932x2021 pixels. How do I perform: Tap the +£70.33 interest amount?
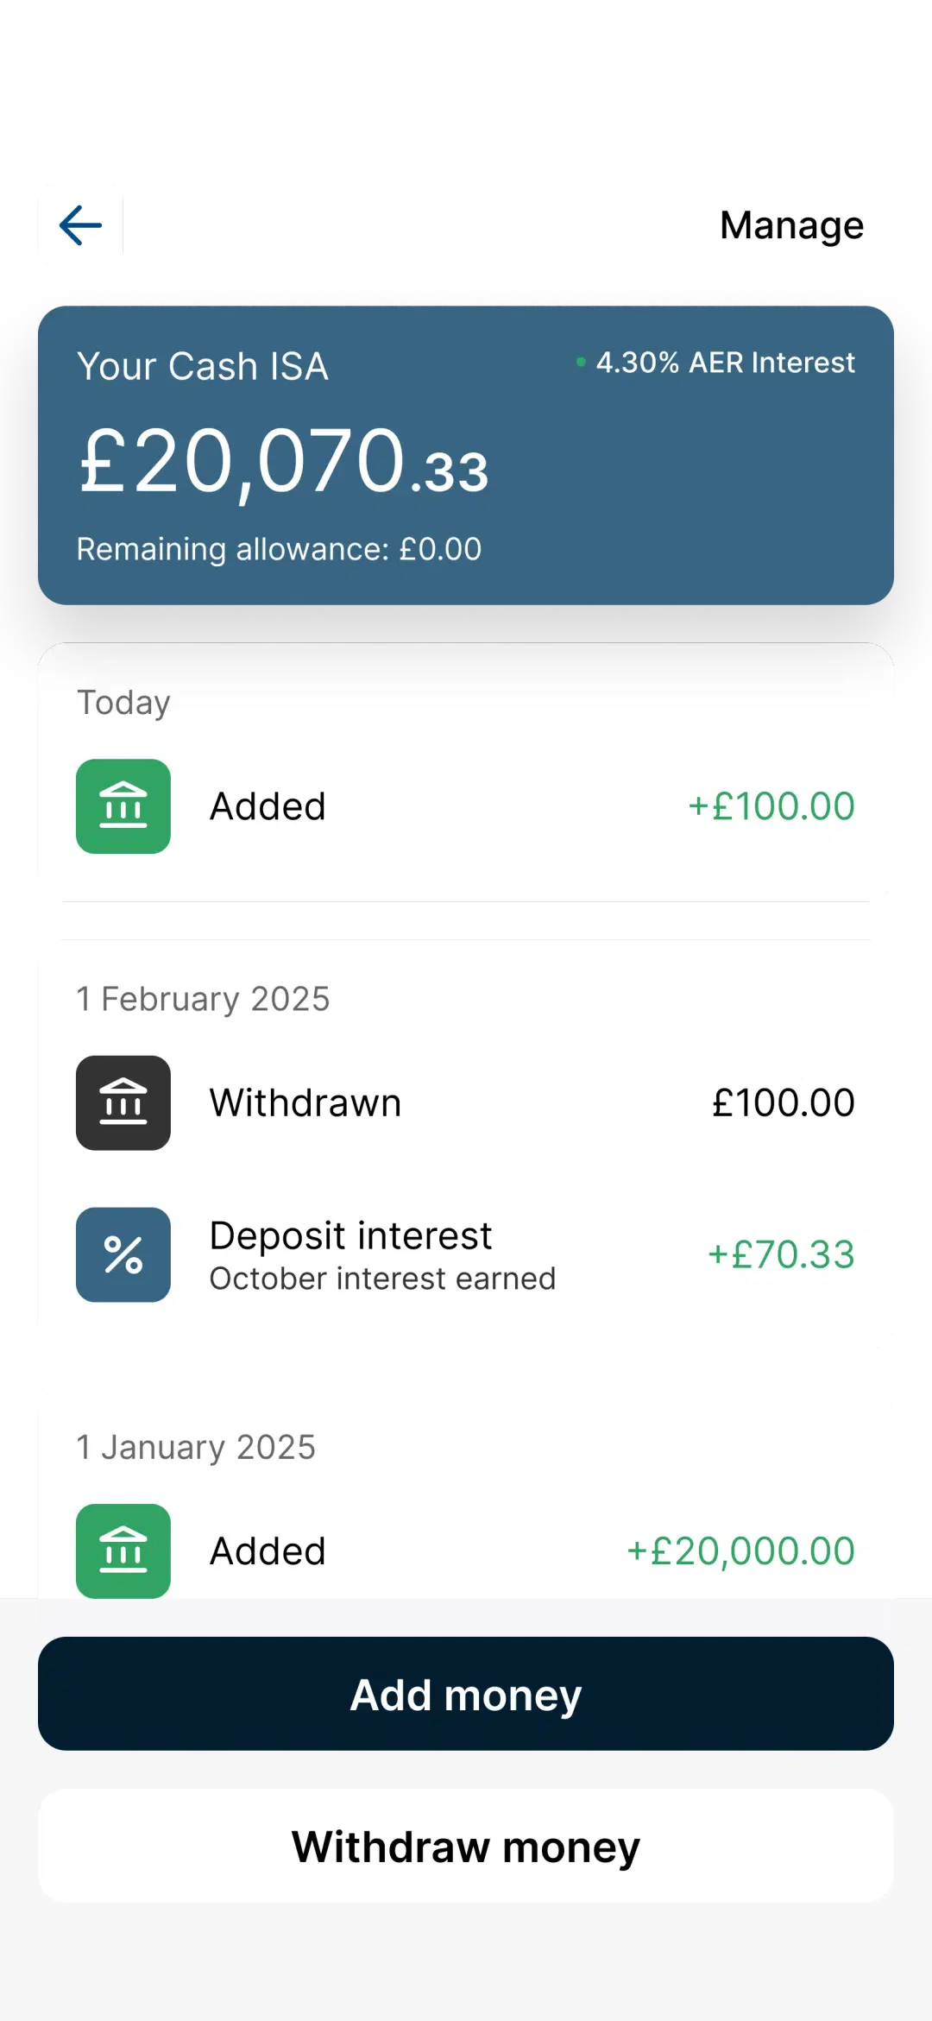tap(781, 1254)
